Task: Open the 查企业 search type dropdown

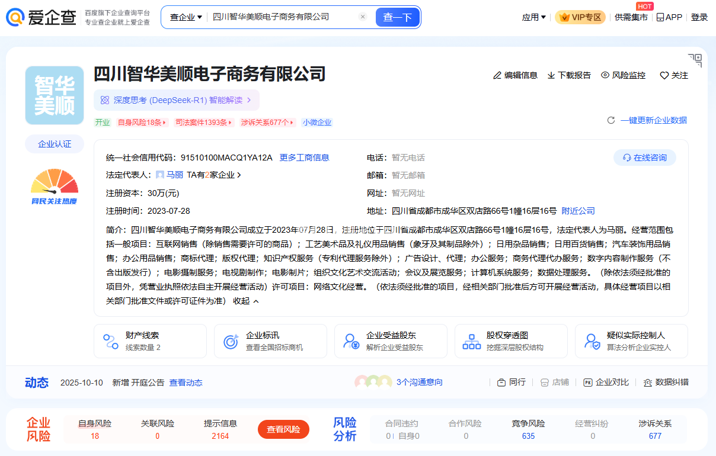Action: pos(186,17)
